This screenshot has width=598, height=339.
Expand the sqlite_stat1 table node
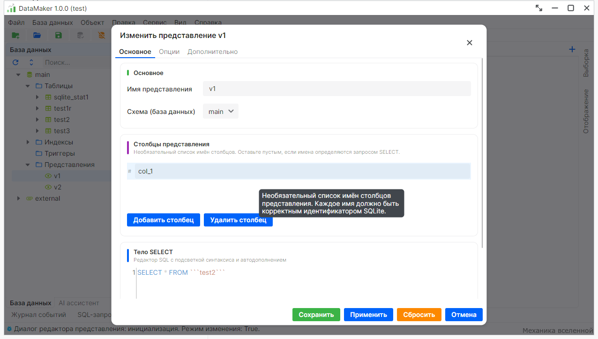(x=37, y=97)
